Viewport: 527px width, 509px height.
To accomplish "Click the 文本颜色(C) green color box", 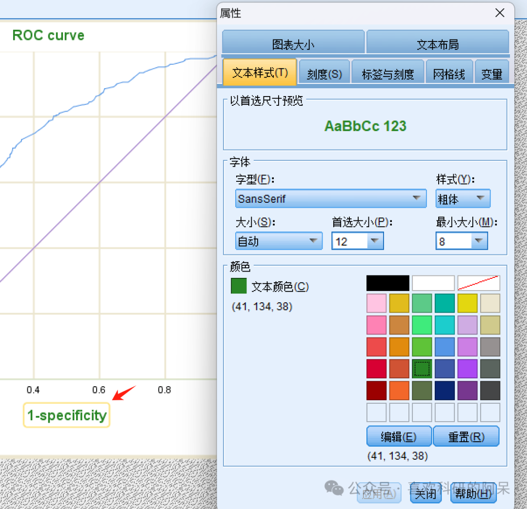I will tap(239, 286).
